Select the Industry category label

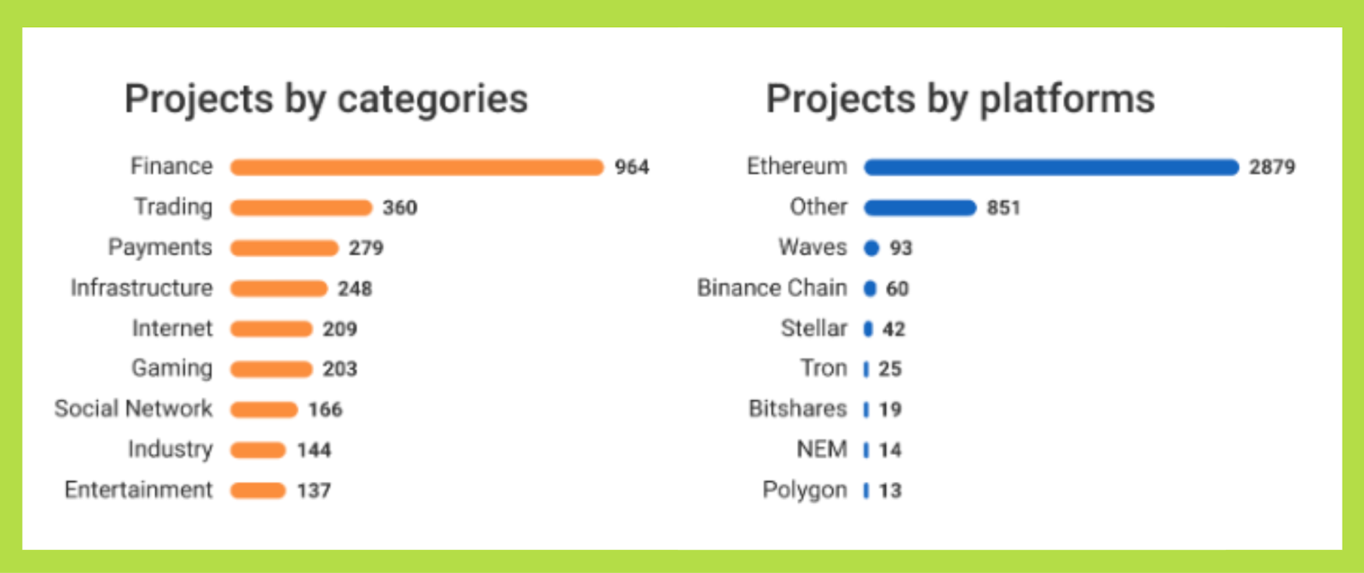170,450
